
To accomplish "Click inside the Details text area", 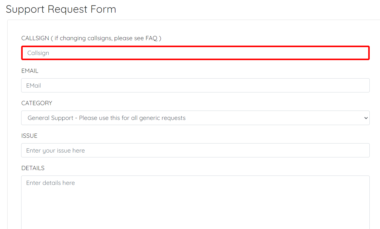I will coord(195,202).
